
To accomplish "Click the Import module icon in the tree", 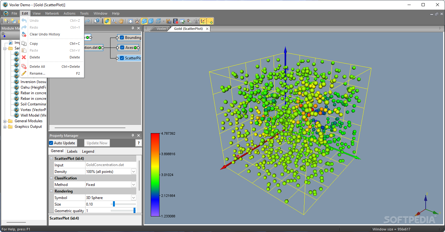I will pyautogui.click(x=11, y=43).
